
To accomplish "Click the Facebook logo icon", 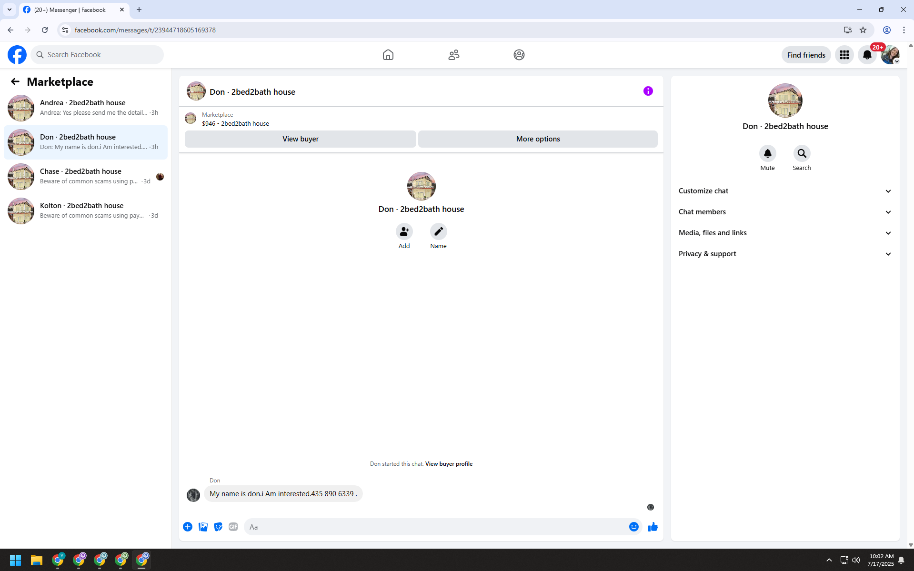I will click(17, 55).
